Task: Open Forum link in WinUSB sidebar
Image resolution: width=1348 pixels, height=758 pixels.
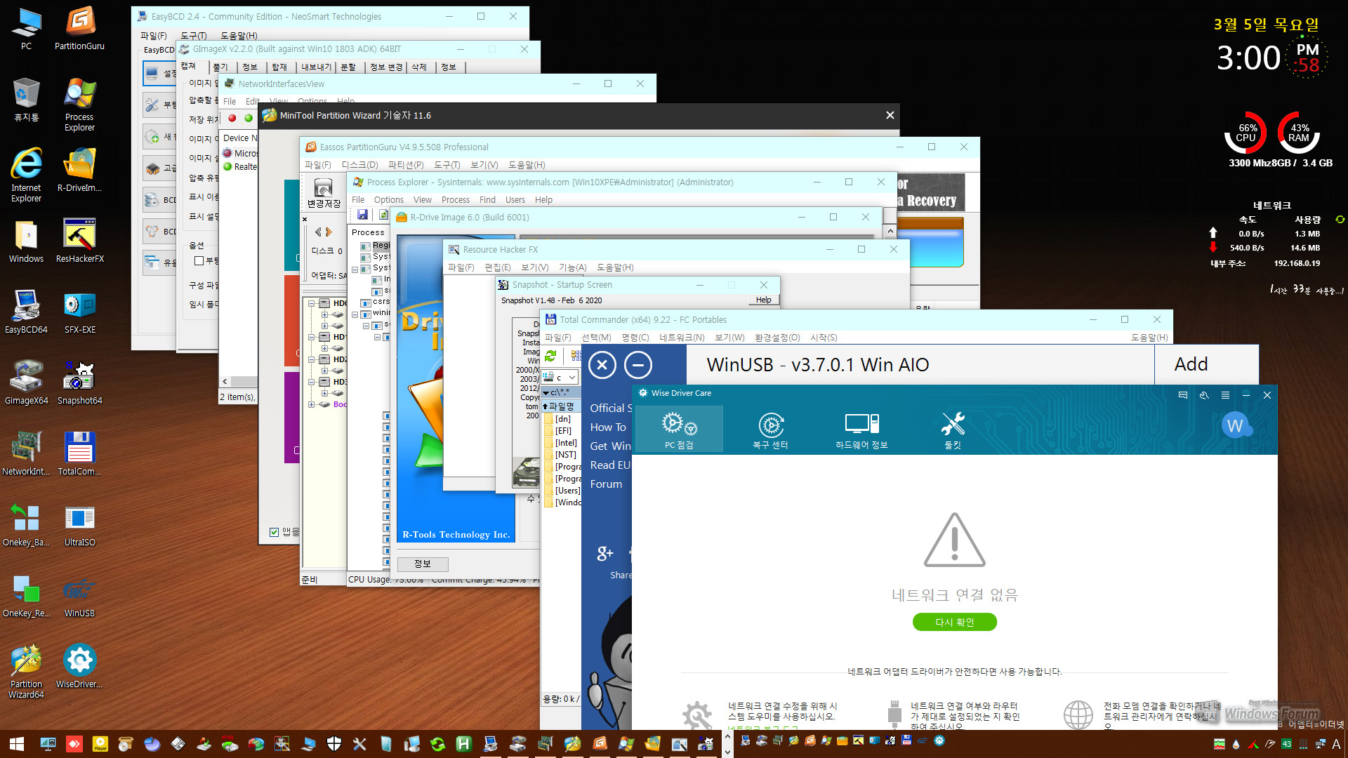Action: [x=606, y=484]
